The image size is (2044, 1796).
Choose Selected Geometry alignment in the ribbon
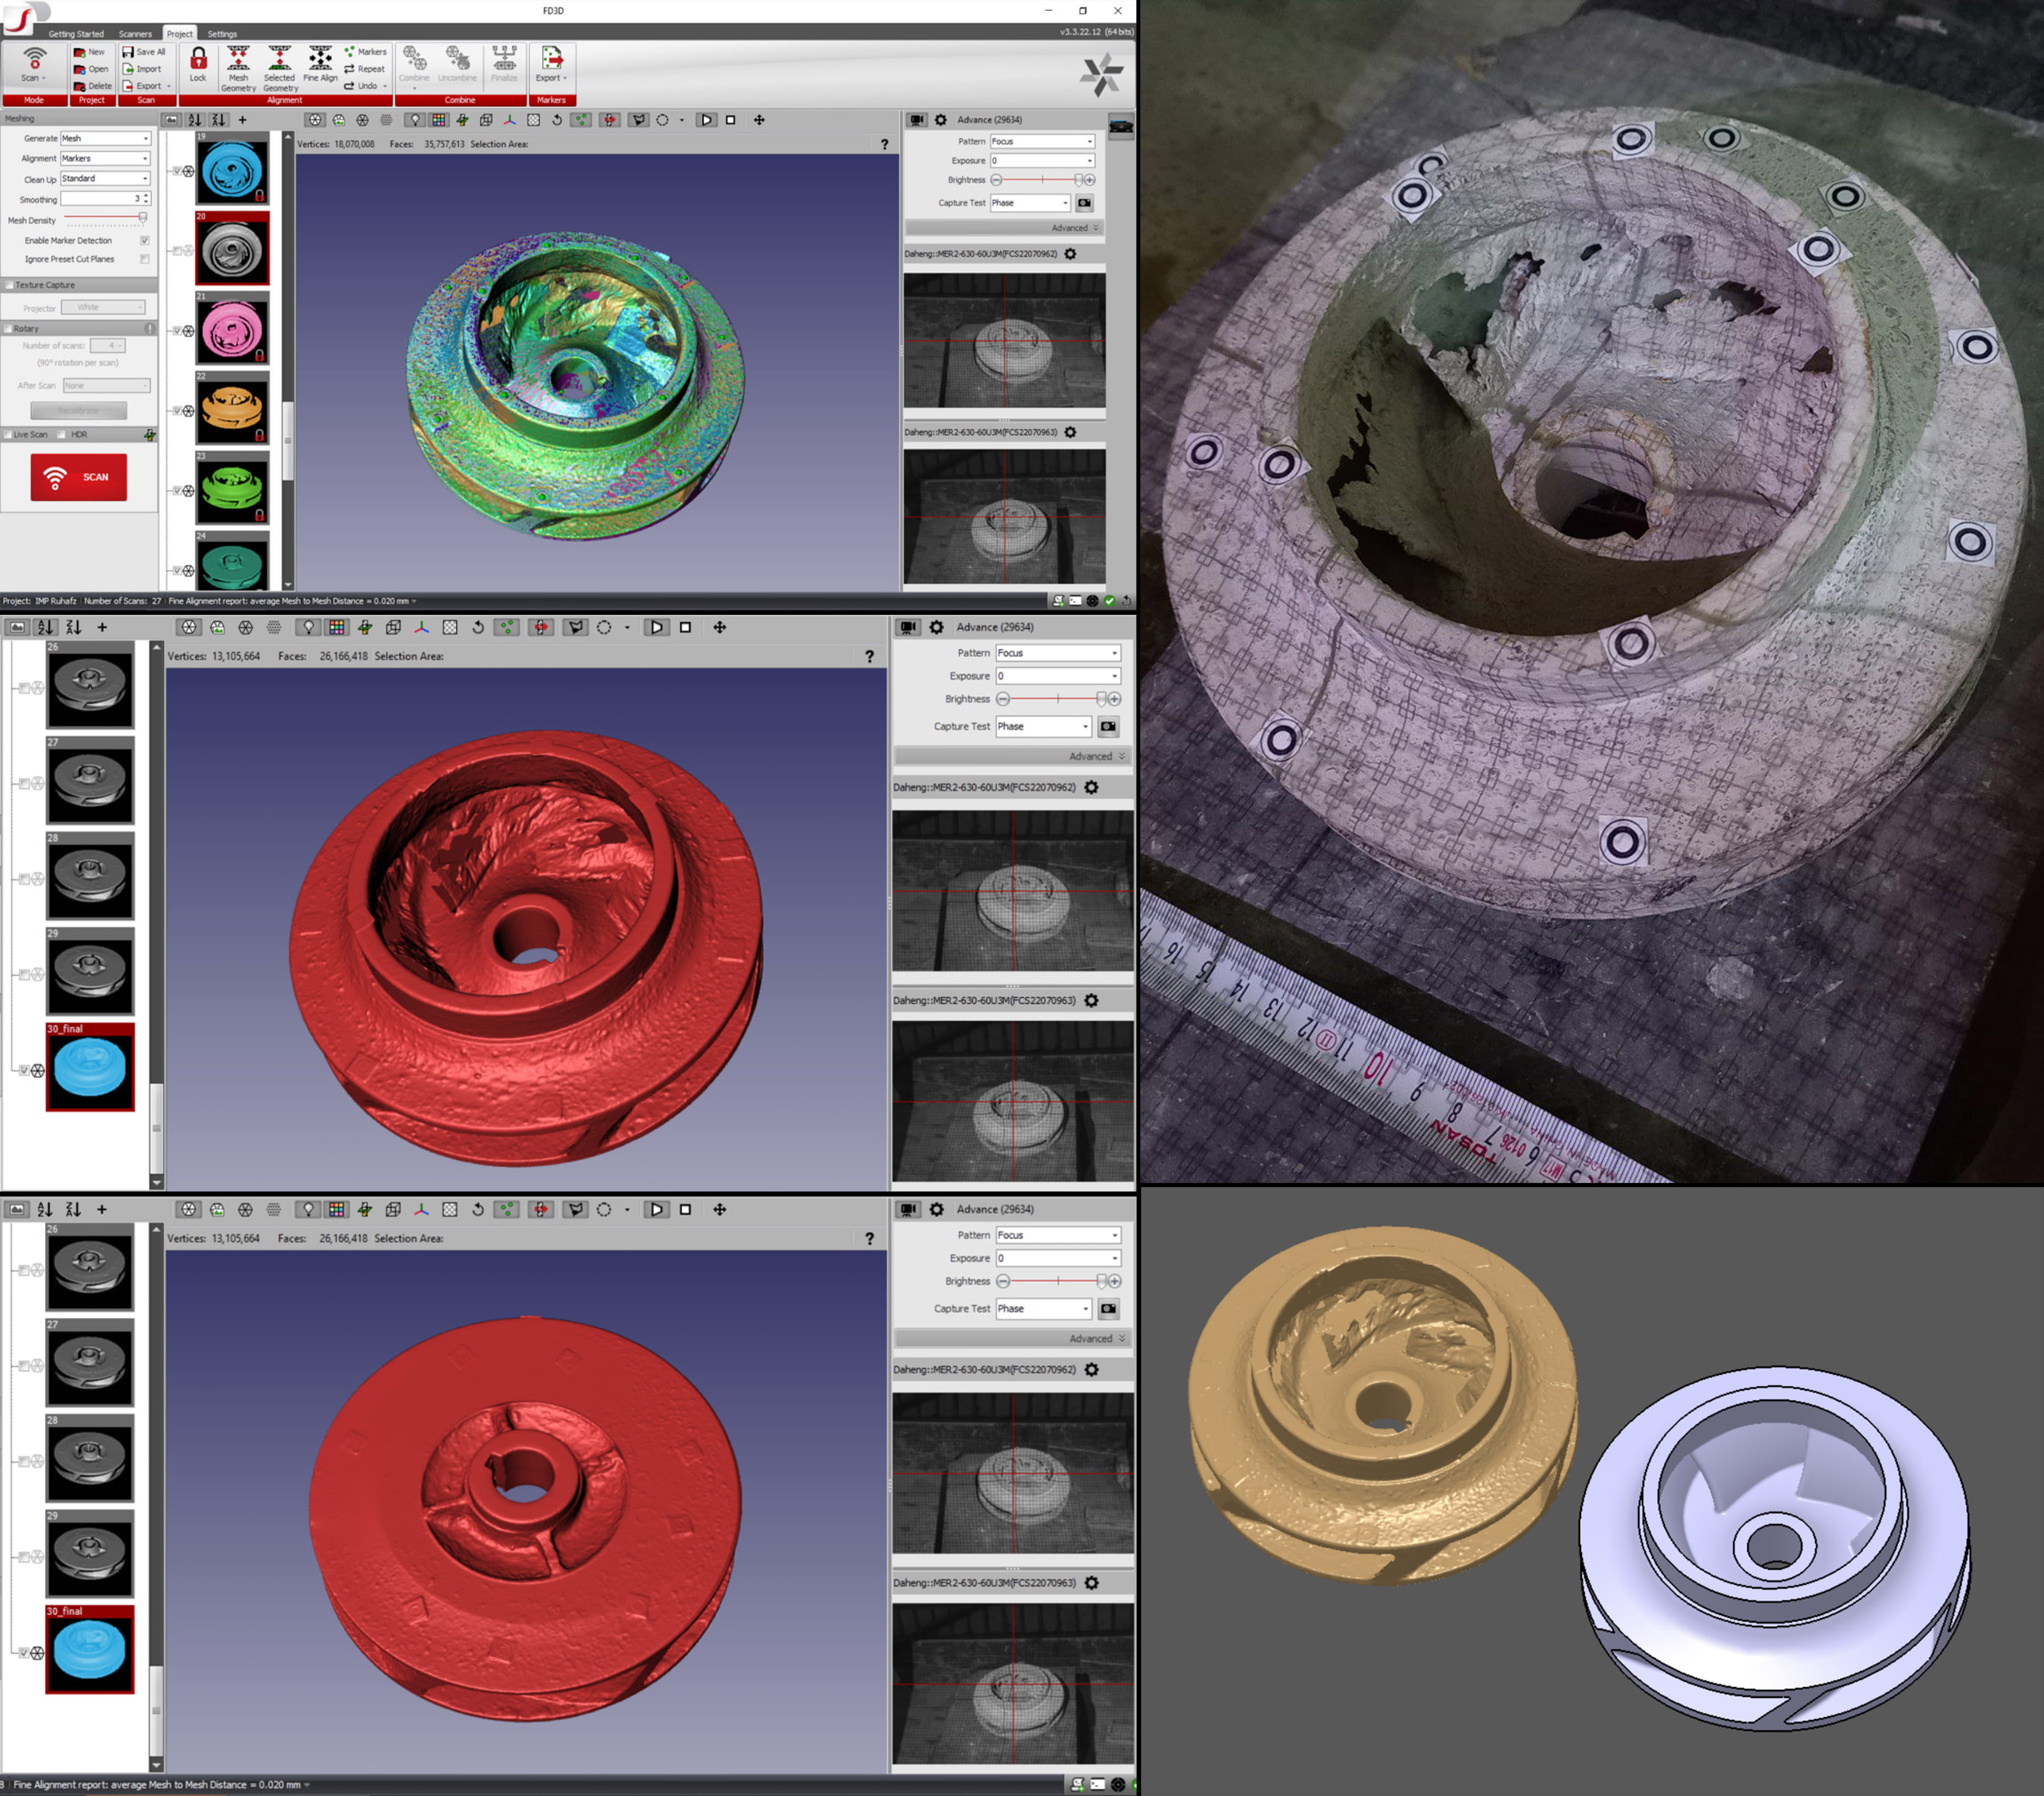tap(280, 68)
